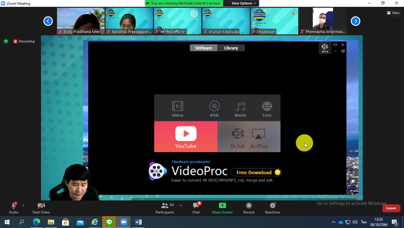Click the green shield encryption icon
Image resolution: width=404 pixels, height=228 pixels.
[x=6, y=41]
